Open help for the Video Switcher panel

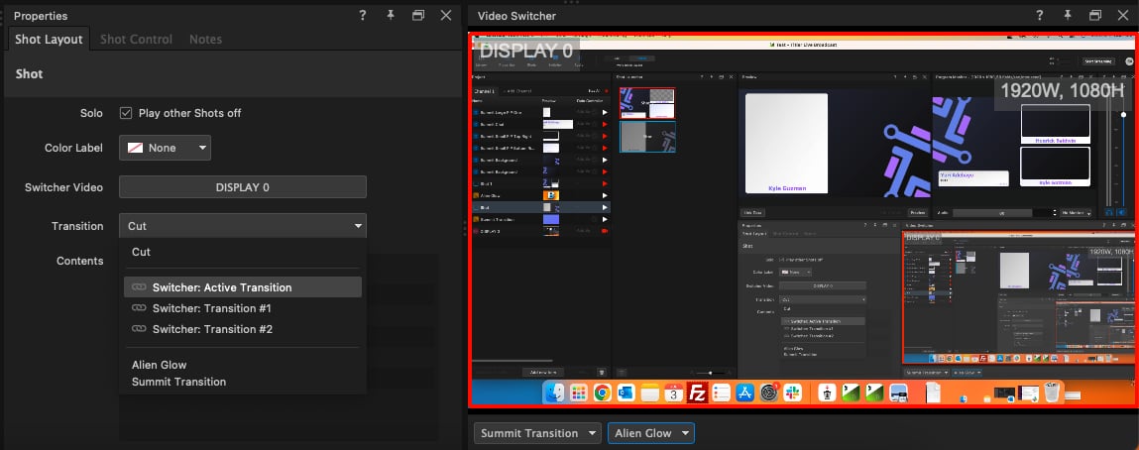pos(1040,15)
